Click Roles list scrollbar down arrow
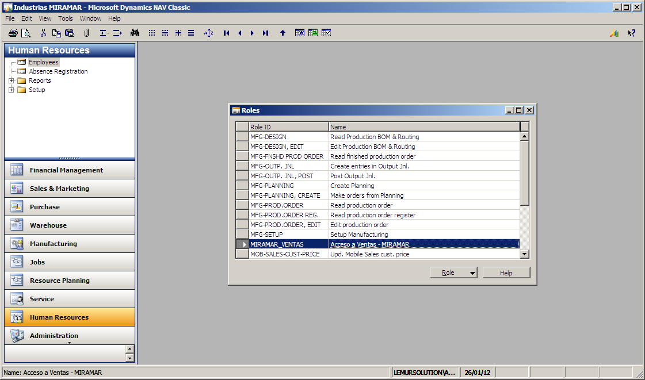645x380 pixels. pyautogui.click(x=524, y=254)
